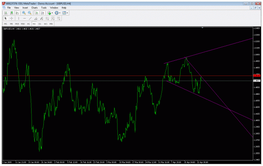Select the horizontal line drawing tool

point(24,18)
